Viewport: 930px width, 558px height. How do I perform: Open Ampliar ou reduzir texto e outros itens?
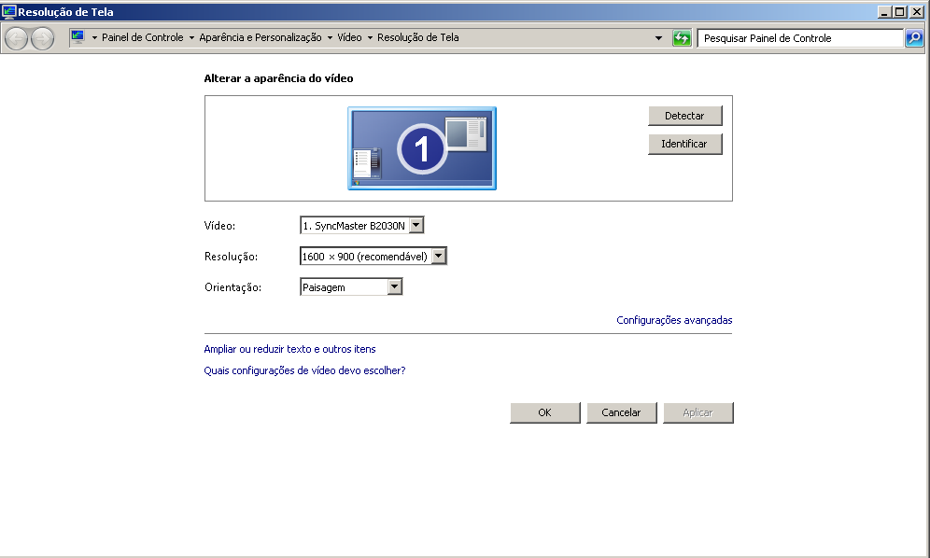point(290,349)
